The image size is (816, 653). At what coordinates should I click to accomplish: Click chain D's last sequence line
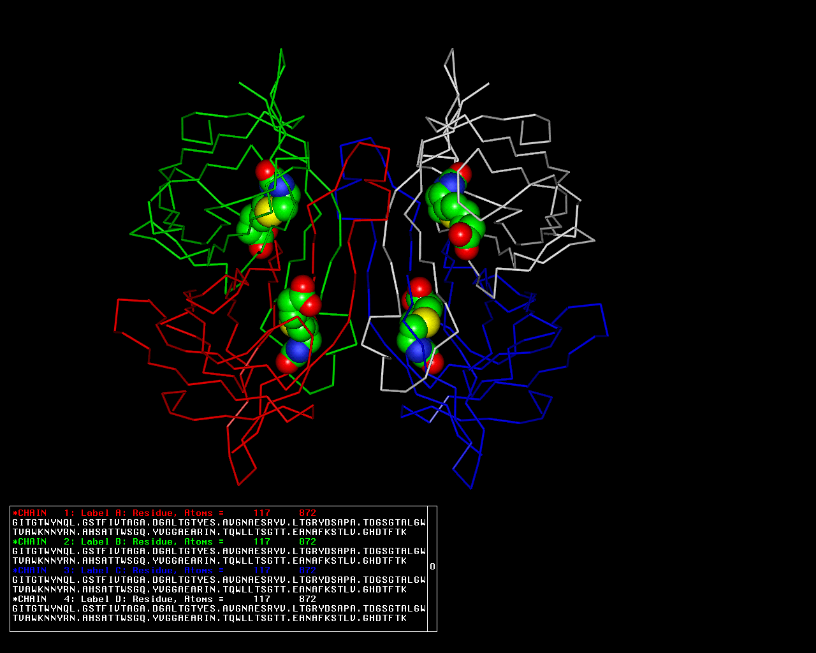click(209, 618)
